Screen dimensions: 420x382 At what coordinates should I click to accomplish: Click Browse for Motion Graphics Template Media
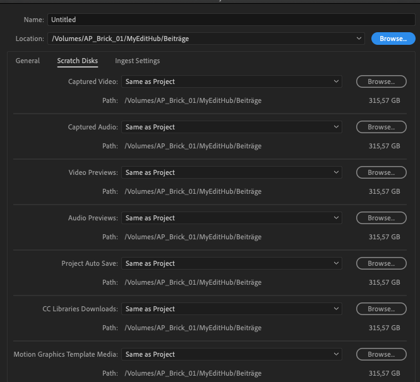pos(381,354)
